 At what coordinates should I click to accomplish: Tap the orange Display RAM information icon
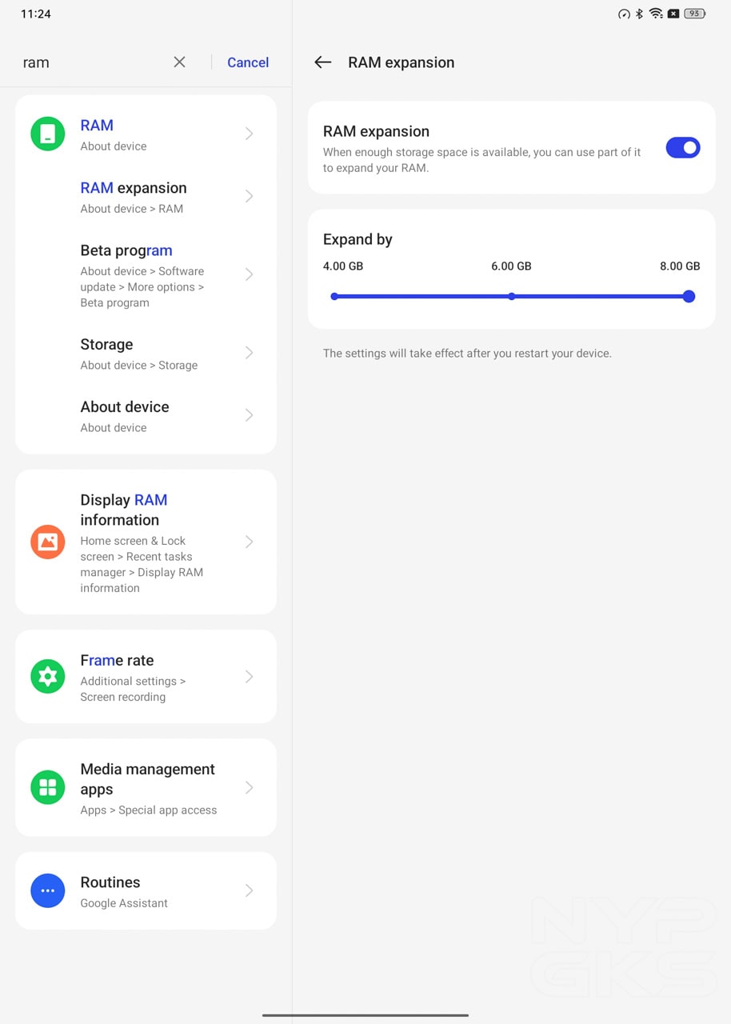tap(48, 542)
